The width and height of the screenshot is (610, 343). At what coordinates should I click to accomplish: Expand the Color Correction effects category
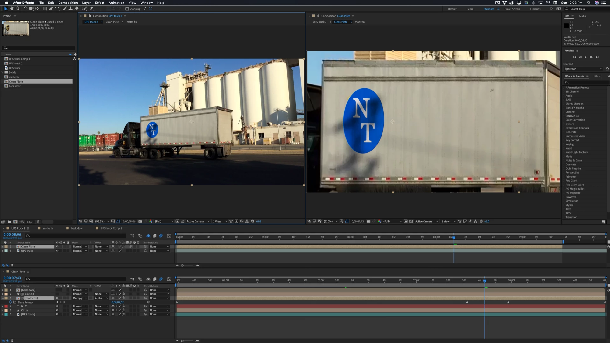pos(564,120)
